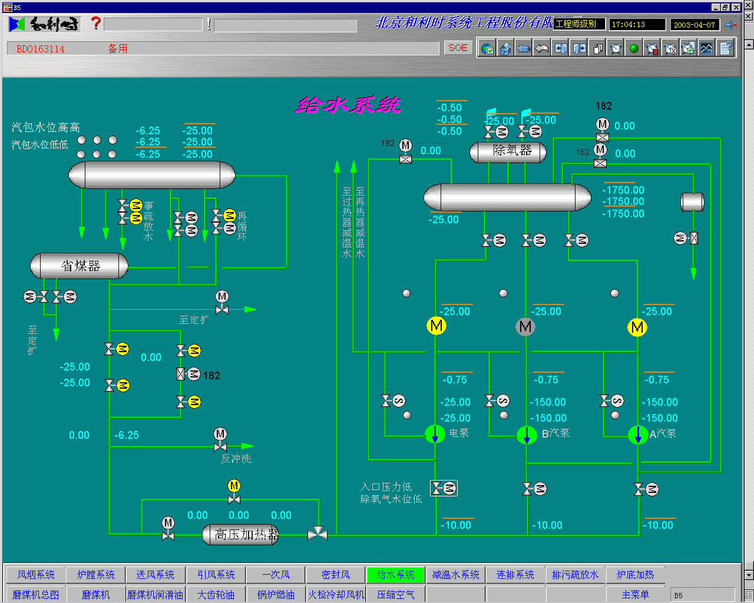Viewport: 754px width, 603px height.
Task: Go to 减温水系统 page
Action: [455, 575]
